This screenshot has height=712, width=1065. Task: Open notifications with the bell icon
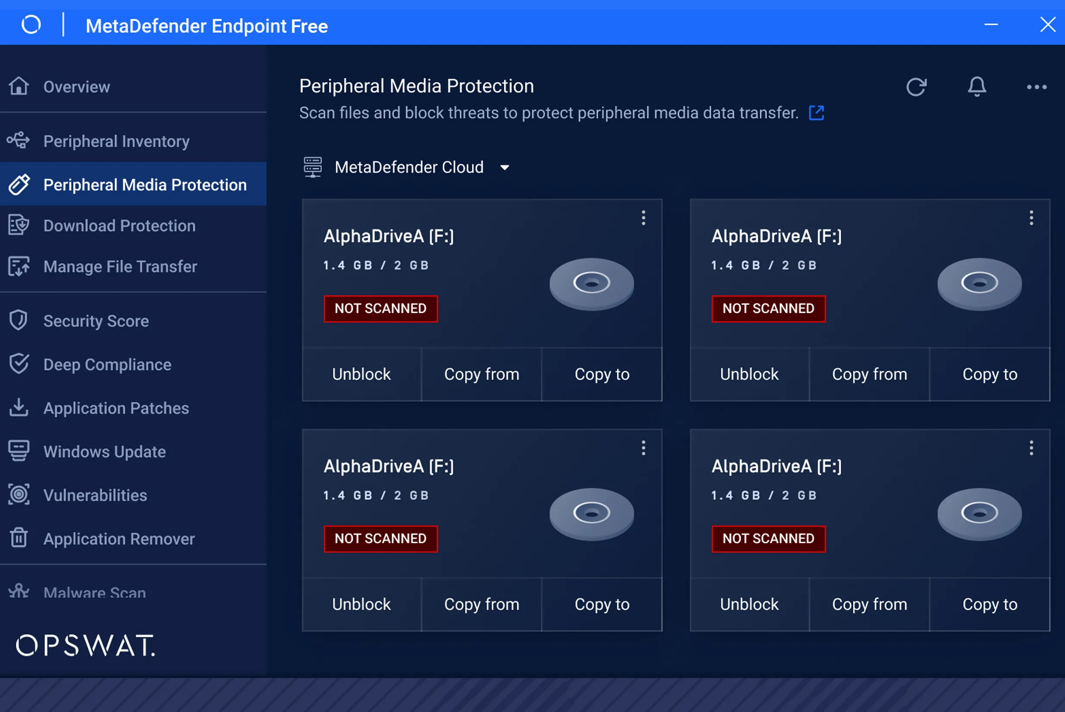pyautogui.click(x=977, y=87)
